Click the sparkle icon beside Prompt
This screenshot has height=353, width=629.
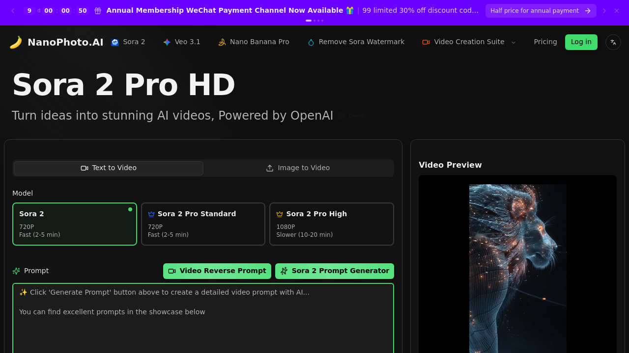pyautogui.click(x=16, y=271)
